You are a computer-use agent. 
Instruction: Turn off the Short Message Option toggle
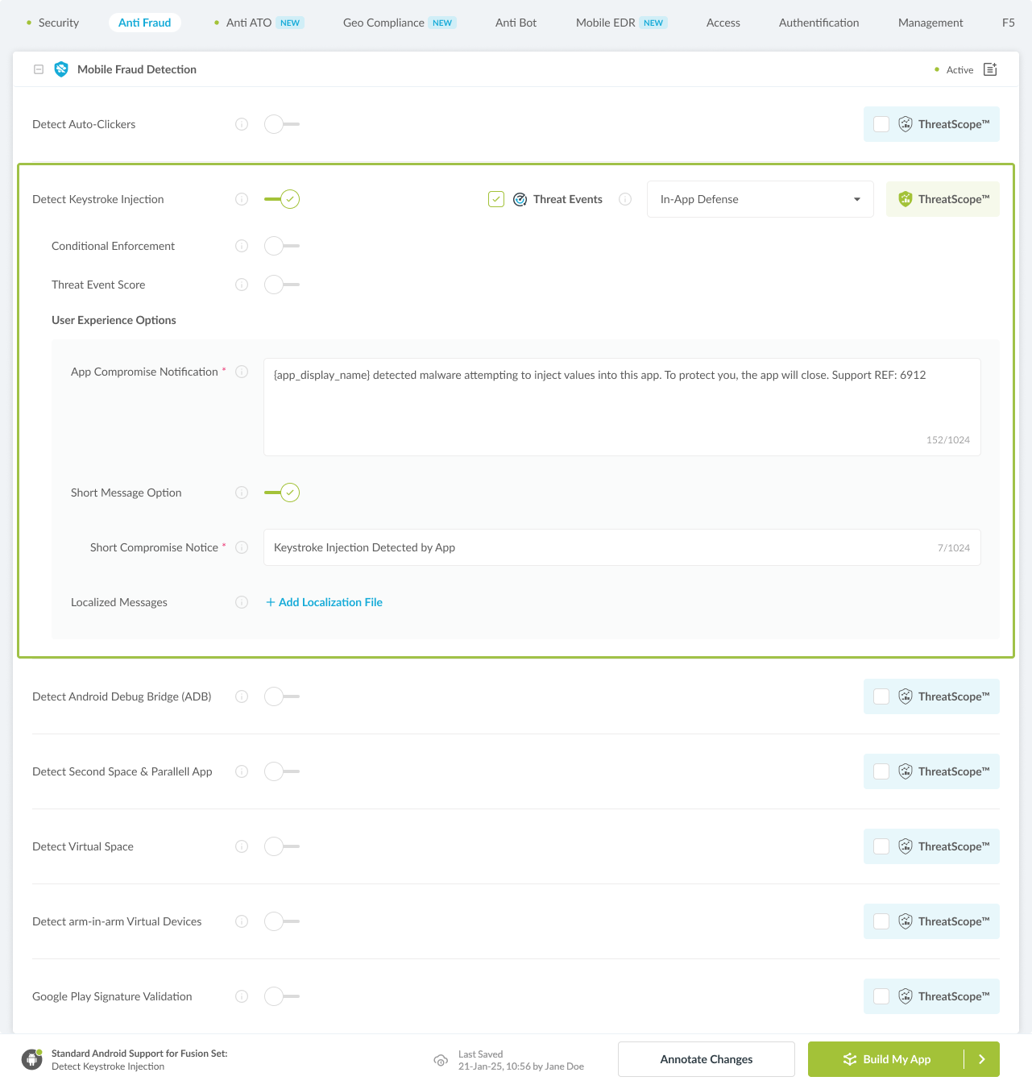(x=281, y=493)
